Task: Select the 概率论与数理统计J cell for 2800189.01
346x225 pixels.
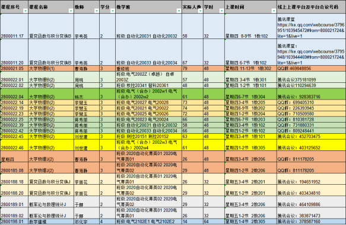Action: tap(51, 202)
